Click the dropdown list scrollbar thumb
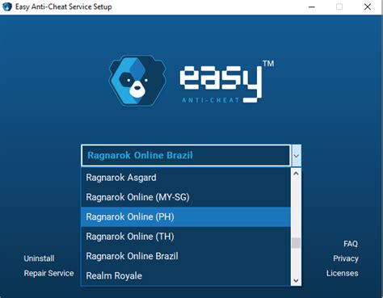383x298 pixels. pyautogui.click(x=296, y=243)
